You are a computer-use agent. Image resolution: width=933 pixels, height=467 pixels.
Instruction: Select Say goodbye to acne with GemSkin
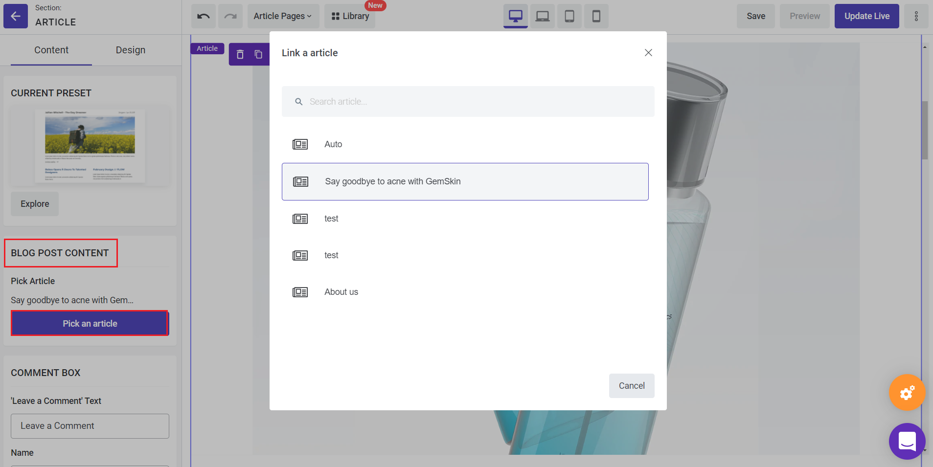tap(465, 181)
